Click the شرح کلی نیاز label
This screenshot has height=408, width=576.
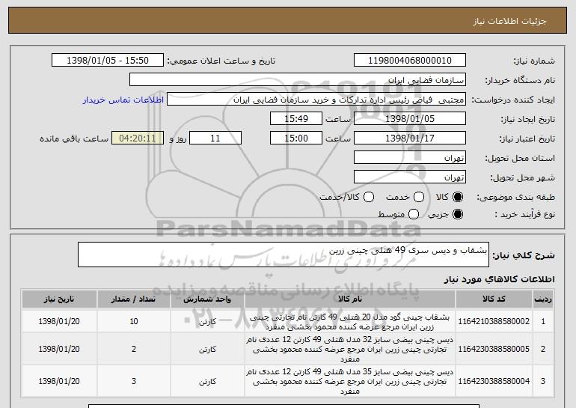pos(524,255)
